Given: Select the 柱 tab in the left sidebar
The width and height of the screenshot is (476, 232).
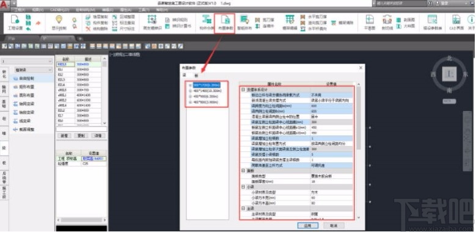Looking at the screenshot, I should point(4,119).
